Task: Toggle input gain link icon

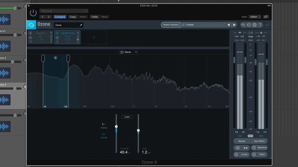Action: coord(240,136)
